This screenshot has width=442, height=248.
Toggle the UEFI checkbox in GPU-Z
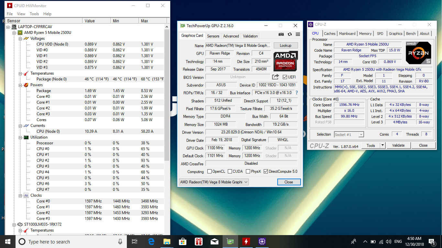(285, 77)
